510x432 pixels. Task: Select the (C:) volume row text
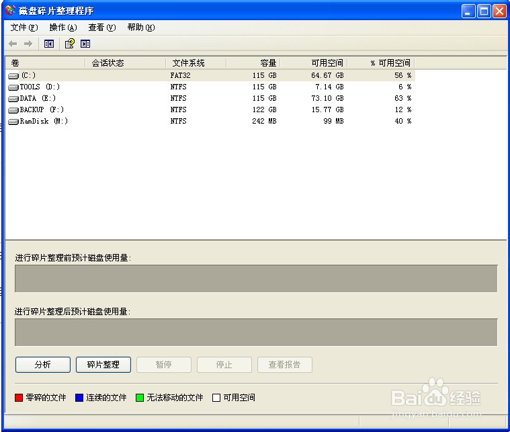click(29, 75)
